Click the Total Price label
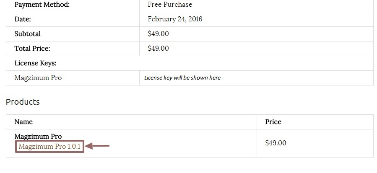The width and height of the screenshot is (377, 173). coord(32,48)
